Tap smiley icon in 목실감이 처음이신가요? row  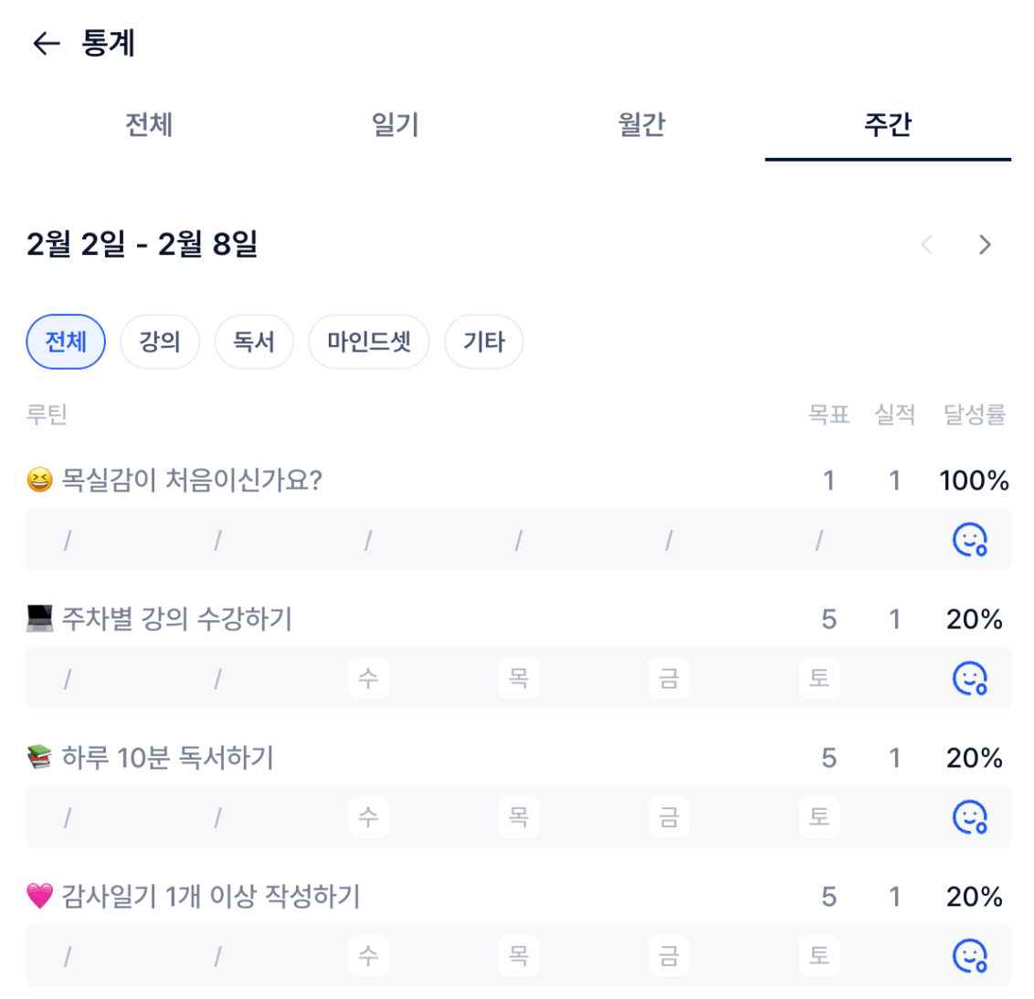point(969,540)
